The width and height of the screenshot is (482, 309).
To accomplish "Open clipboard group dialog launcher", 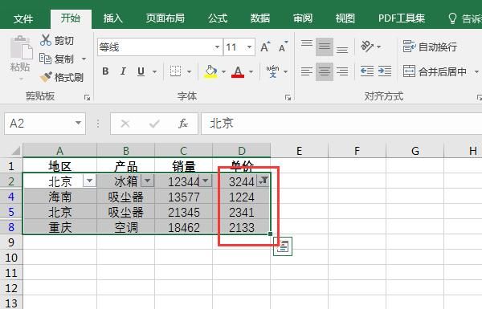I will [88, 98].
